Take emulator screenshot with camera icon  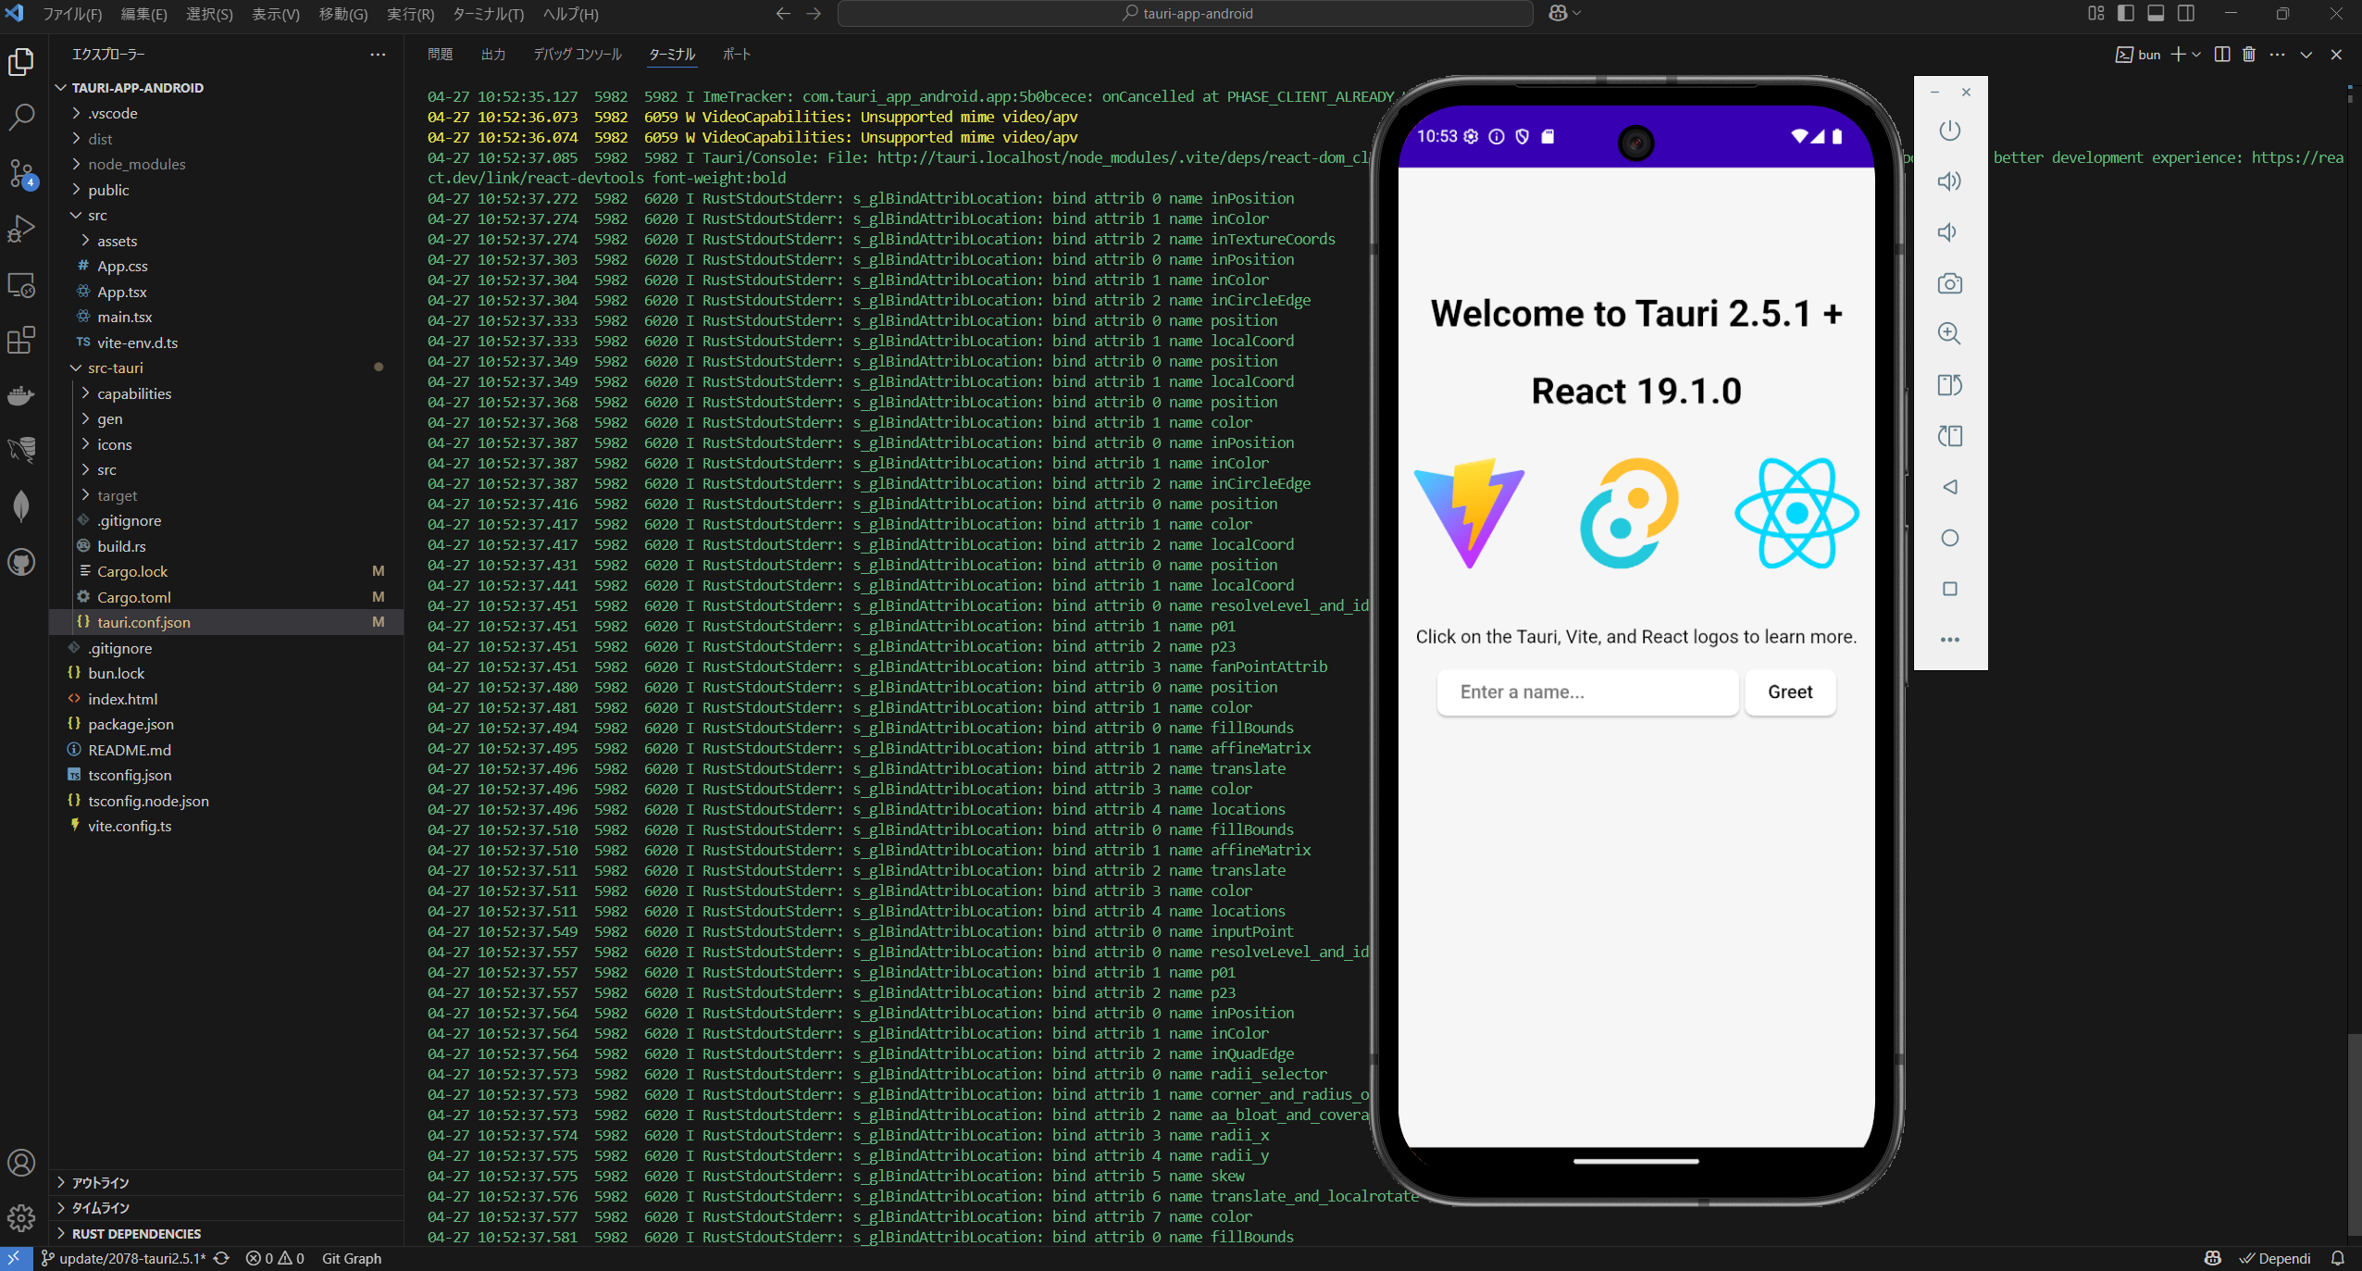coord(1949,283)
